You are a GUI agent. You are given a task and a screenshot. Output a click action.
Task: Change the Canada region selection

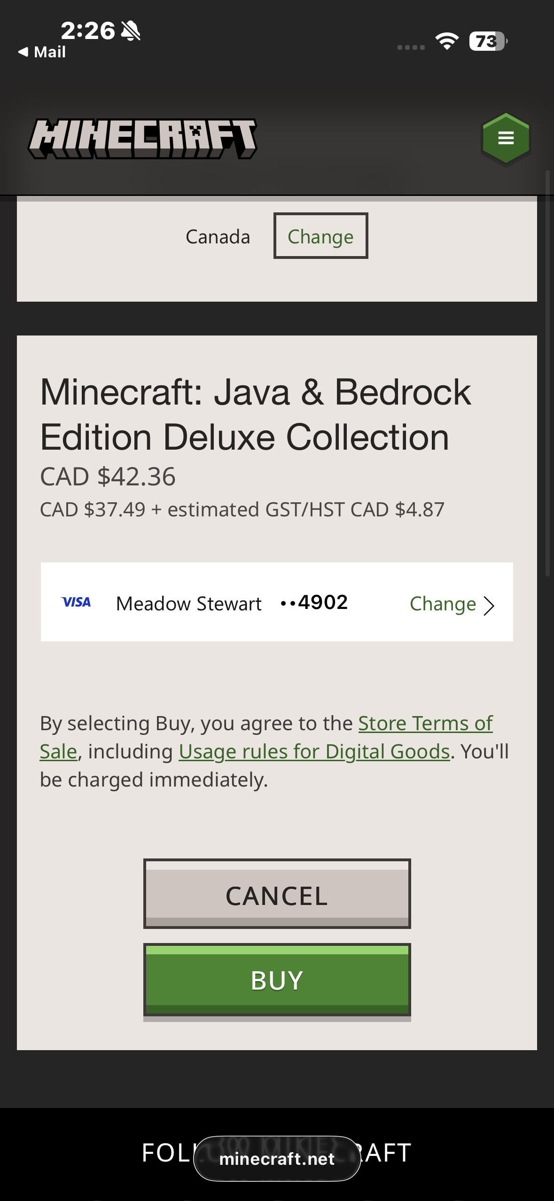click(320, 236)
